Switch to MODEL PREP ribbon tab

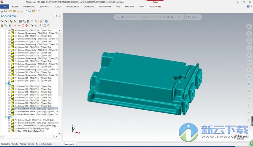pyautogui.click(x=72, y=6)
